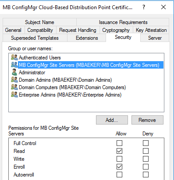Switch to the Compatibility tab

click(x=40, y=30)
